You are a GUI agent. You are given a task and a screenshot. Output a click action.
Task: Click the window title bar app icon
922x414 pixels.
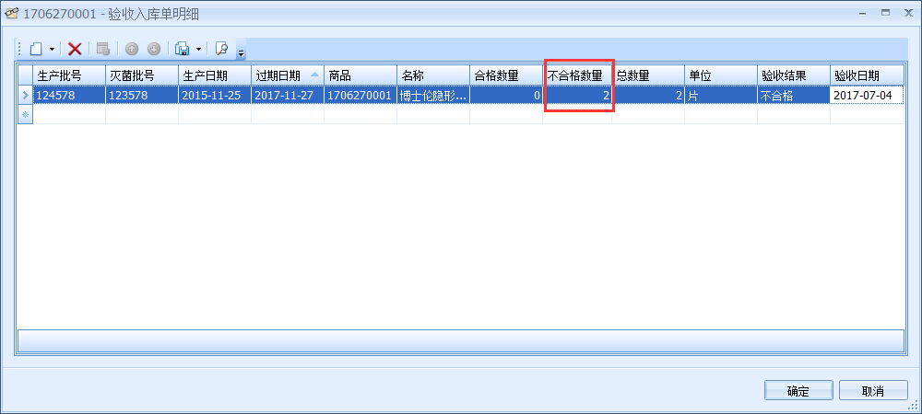click(11, 14)
